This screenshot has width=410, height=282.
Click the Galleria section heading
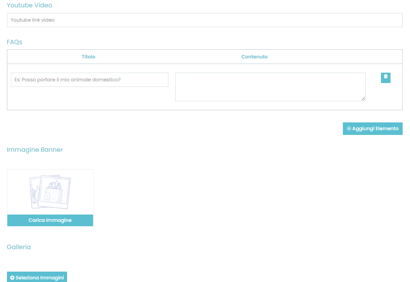pos(19,247)
